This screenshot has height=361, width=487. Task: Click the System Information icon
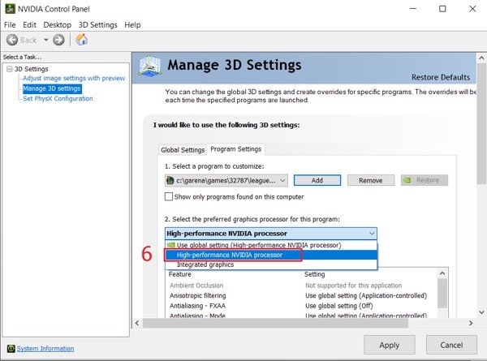click(x=11, y=349)
